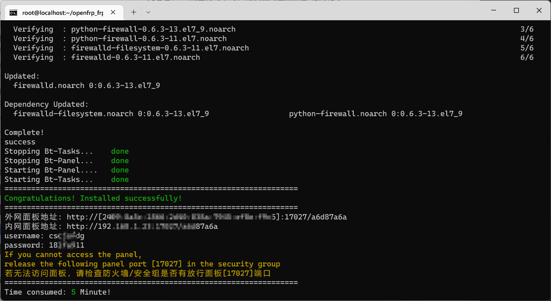The height and width of the screenshot is (301, 551).
Task: Click the terminal icon in the tab
Action: tap(13, 13)
